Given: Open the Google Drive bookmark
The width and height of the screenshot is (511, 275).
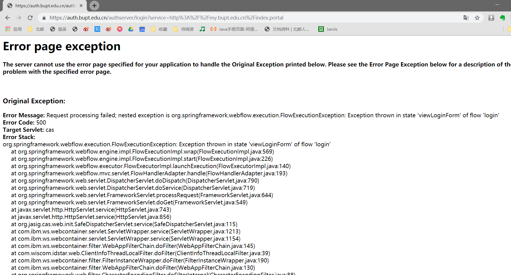Looking at the screenshot, I should point(131,29).
